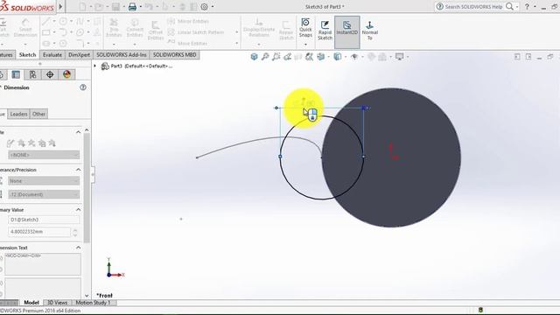Click the Hide/Show Items eye icon

[x=354, y=57]
